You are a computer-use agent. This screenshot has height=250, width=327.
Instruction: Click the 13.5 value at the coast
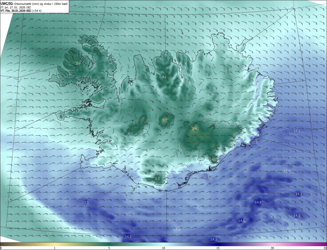tap(254, 142)
